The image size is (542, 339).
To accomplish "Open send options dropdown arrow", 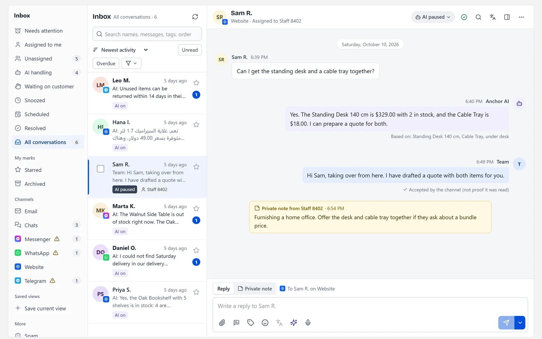I will pyautogui.click(x=520, y=323).
